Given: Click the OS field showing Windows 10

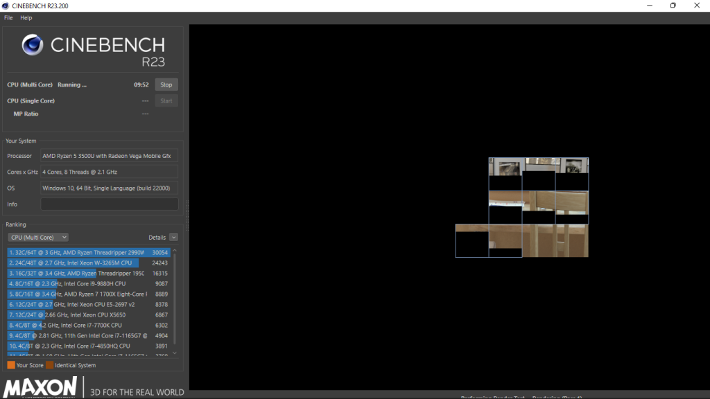Looking at the screenshot, I should tap(109, 188).
